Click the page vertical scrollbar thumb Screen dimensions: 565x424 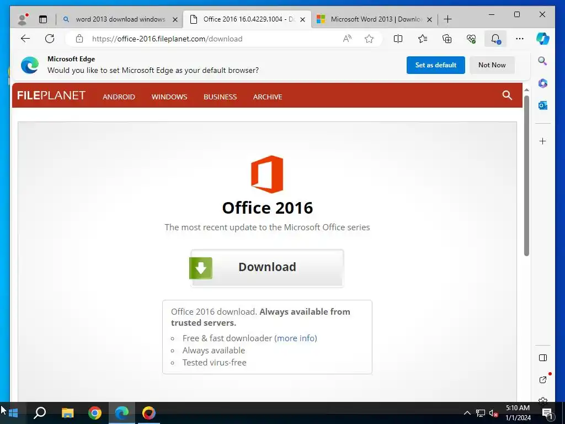pyautogui.click(x=526, y=176)
